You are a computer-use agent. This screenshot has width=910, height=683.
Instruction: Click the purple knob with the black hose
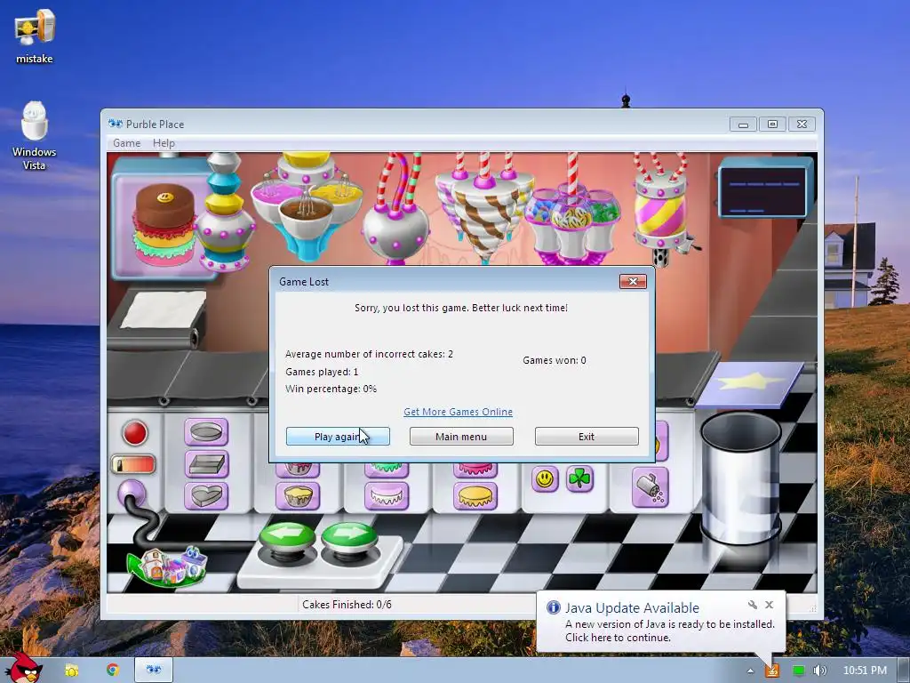coord(132,494)
